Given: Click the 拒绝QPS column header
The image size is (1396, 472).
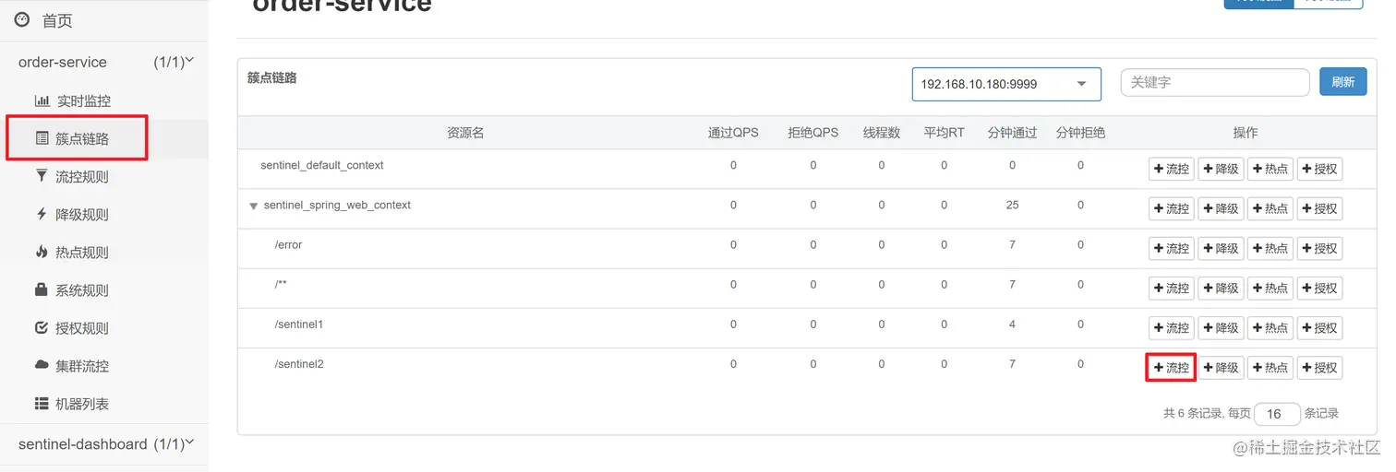Looking at the screenshot, I should point(813,133).
